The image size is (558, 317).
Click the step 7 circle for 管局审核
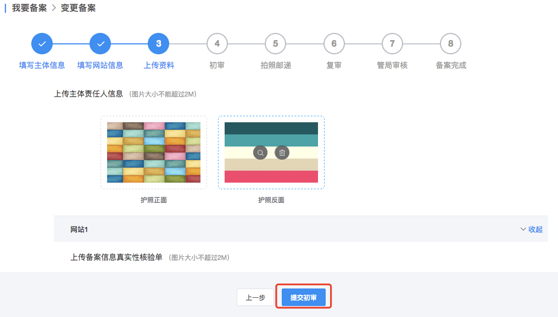[x=392, y=44]
